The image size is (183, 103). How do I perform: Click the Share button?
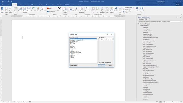[178, 5]
